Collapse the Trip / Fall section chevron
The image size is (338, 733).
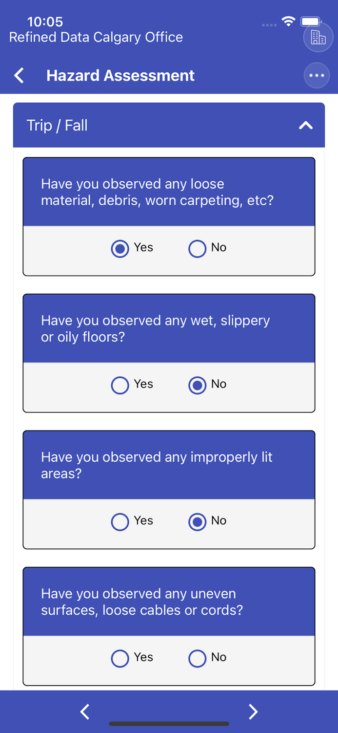point(305,126)
